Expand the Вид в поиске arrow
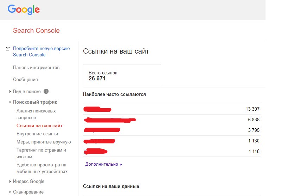288x196 pixels. (10, 91)
